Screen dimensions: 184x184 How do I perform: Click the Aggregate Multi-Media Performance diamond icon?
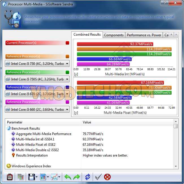click(x=13, y=134)
